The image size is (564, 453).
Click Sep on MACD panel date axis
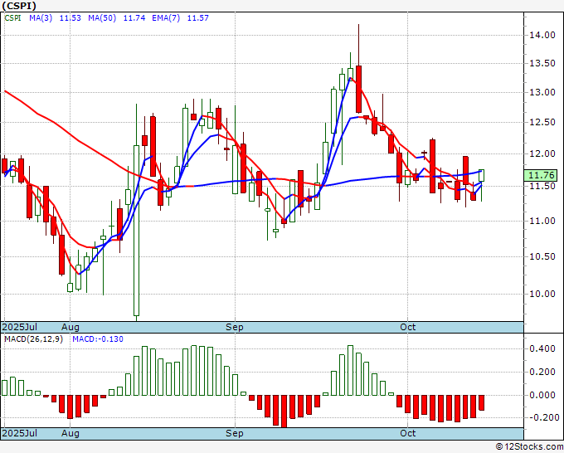click(x=235, y=433)
